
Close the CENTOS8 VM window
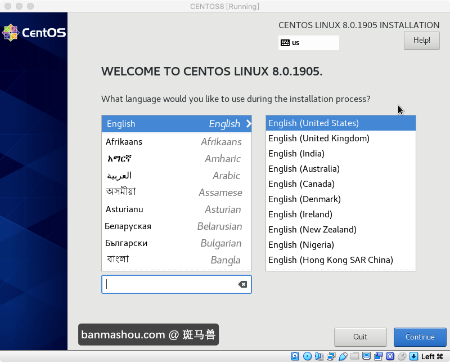8,6
